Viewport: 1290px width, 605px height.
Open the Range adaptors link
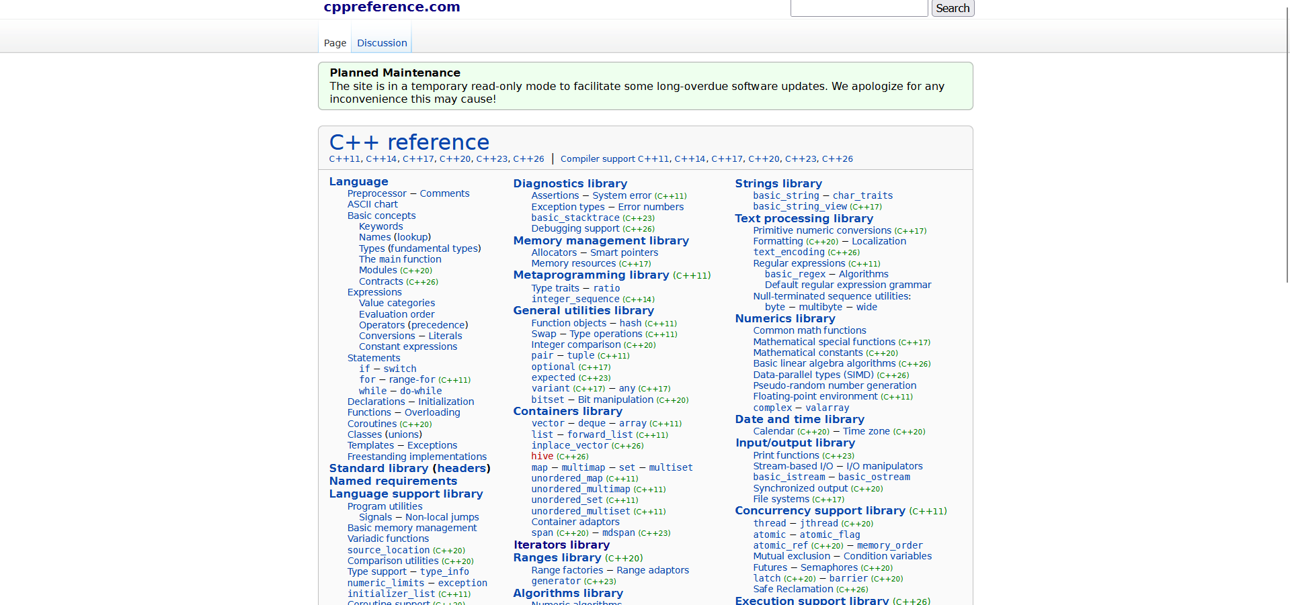(652, 571)
